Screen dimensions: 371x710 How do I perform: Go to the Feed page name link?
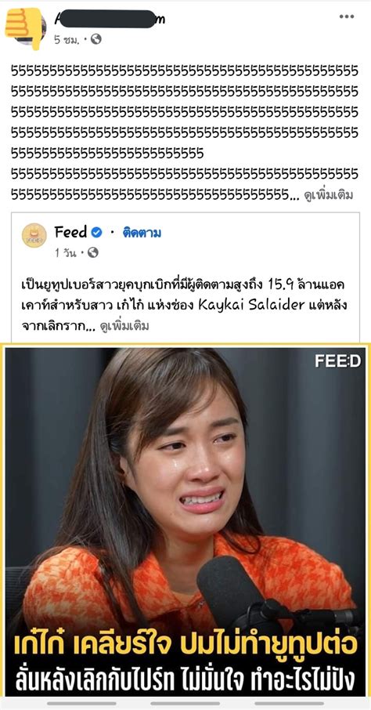(x=70, y=233)
